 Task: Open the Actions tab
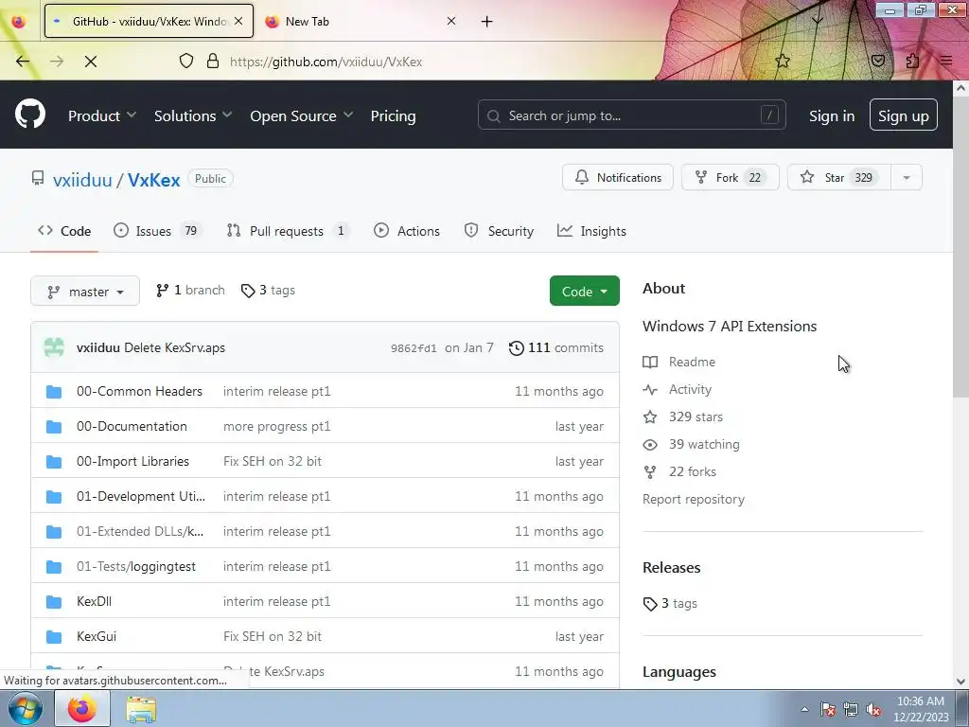pos(407,231)
